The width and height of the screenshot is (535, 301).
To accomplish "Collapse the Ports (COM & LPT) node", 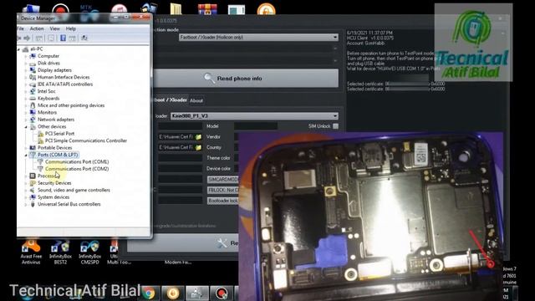I will point(26,155).
